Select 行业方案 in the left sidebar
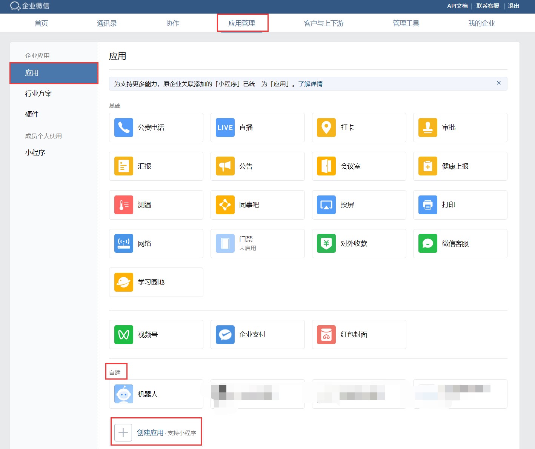This screenshot has height=449, width=535. (x=38, y=94)
